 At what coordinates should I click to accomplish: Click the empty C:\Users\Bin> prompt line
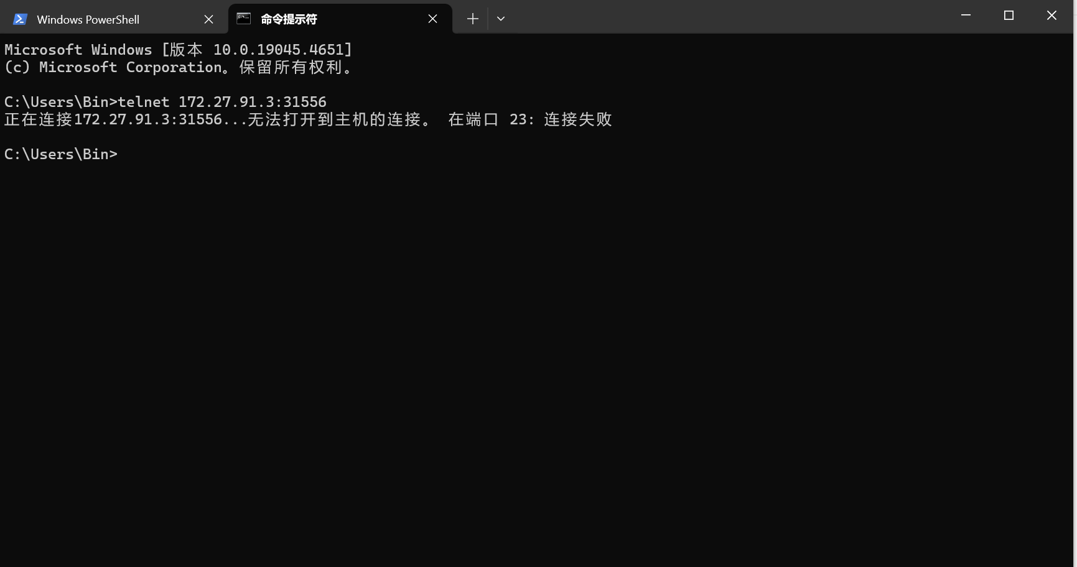click(x=61, y=154)
